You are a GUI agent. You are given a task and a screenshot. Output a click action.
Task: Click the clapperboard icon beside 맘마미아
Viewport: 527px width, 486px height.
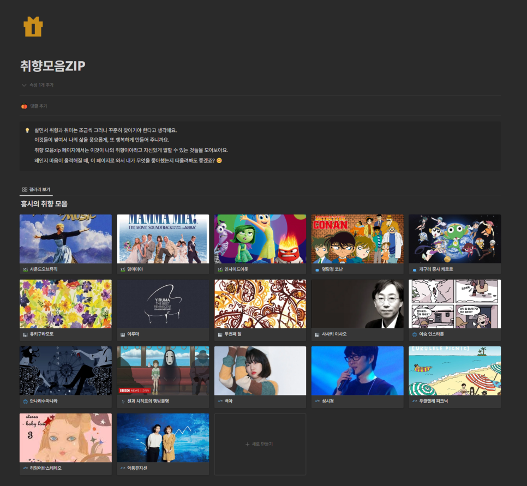pyautogui.click(x=123, y=269)
